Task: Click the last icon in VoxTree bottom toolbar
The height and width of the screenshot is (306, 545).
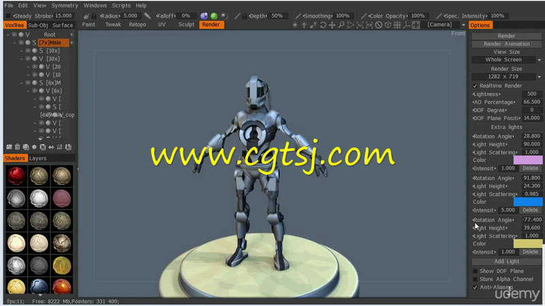Action: pyautogui.click(x=68, y=147)
